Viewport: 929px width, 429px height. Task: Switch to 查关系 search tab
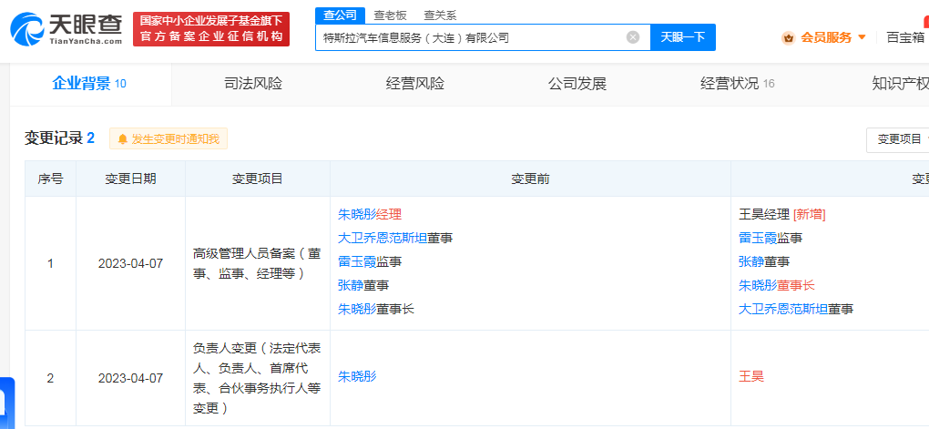pos(440,15)
